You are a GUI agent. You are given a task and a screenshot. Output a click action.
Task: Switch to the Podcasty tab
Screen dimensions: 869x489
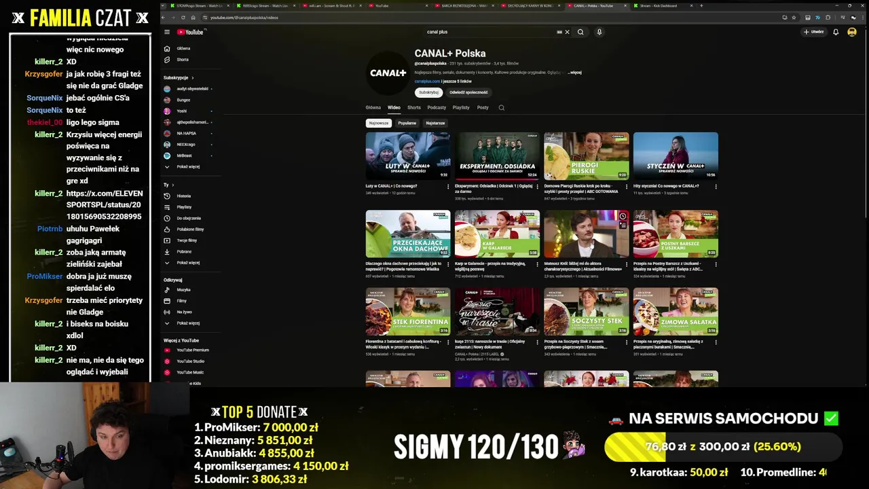click(x=437, y=107)
